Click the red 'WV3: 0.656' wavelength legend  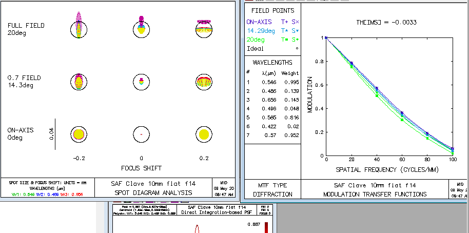tap(71, 195)
